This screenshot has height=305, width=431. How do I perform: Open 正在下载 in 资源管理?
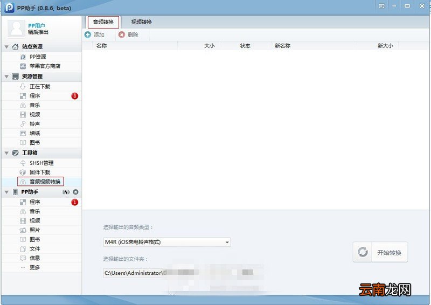(41, 86)
